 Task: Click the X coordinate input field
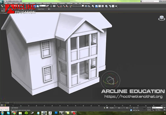pos(112,108)
